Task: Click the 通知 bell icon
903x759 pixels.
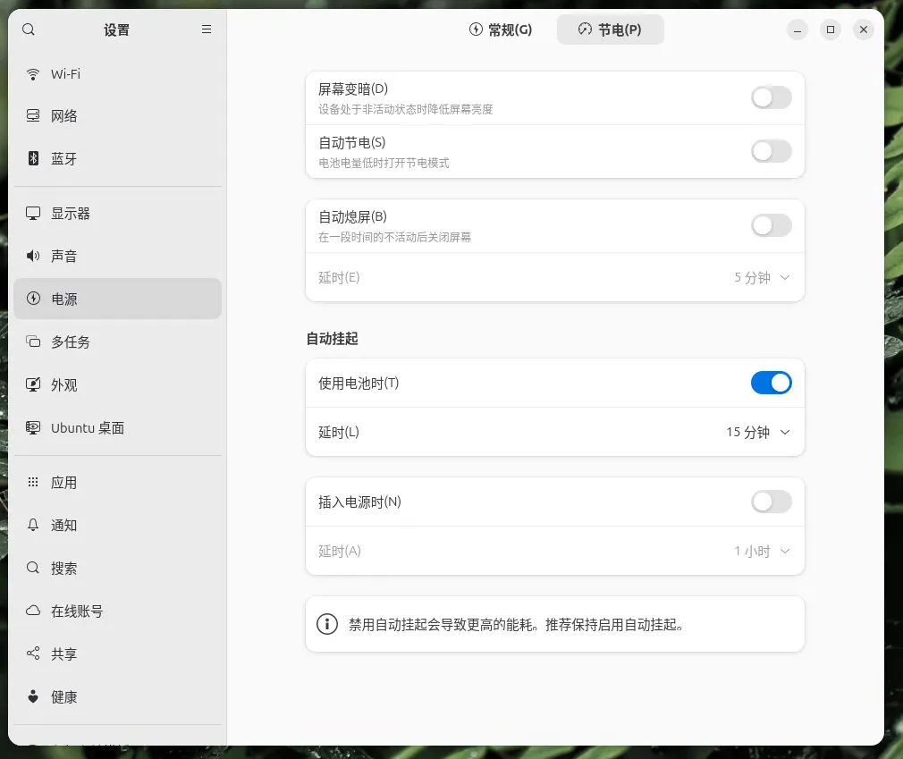Action: tap(33, 525)
